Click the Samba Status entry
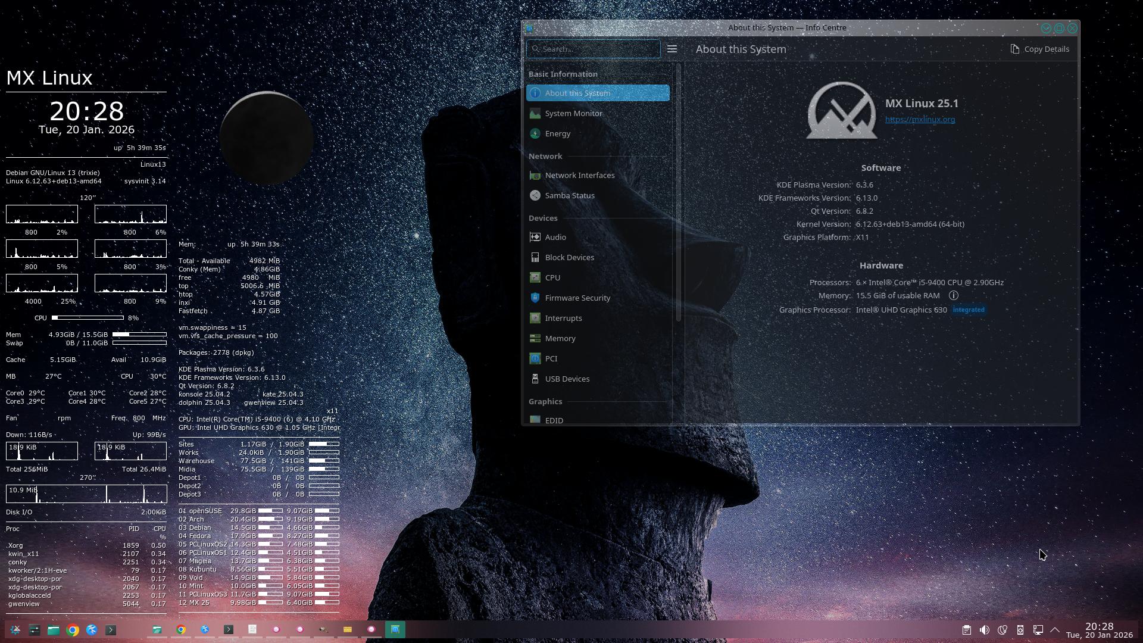This screenshot has height=643, width=1143. point(569,195)
